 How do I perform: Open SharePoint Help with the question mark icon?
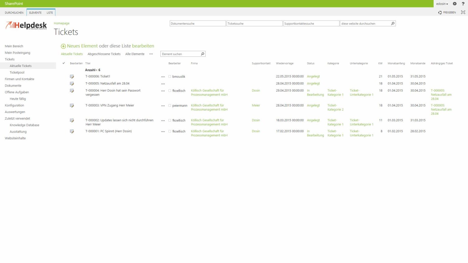pyautogui.click(x=463, y=3)
